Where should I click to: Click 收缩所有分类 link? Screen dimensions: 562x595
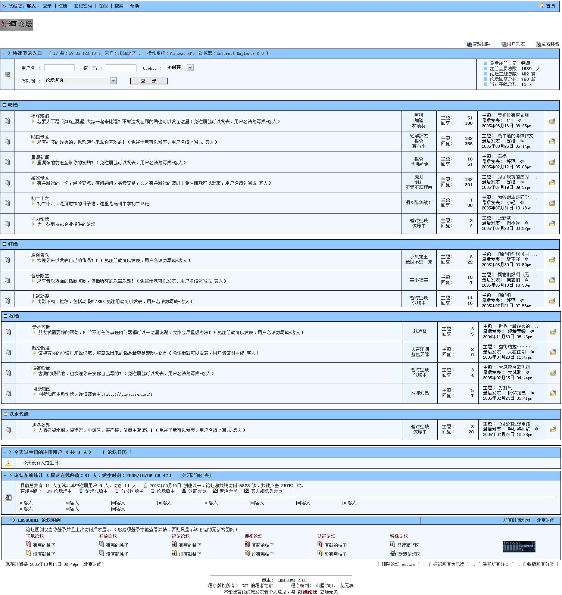(x=540, y=564)
